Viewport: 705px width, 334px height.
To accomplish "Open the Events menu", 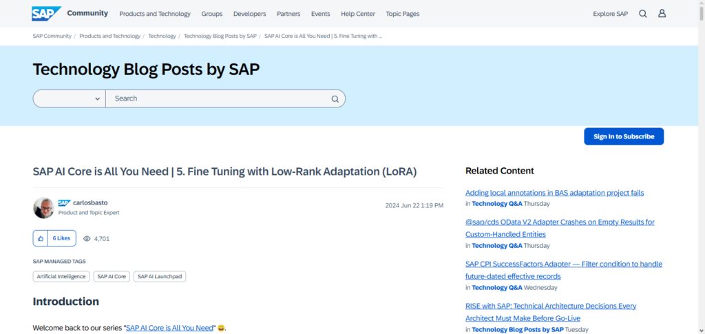I will point(321,14).
